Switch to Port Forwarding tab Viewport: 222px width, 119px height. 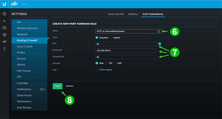pyautogui.click(x=153, y=14)
